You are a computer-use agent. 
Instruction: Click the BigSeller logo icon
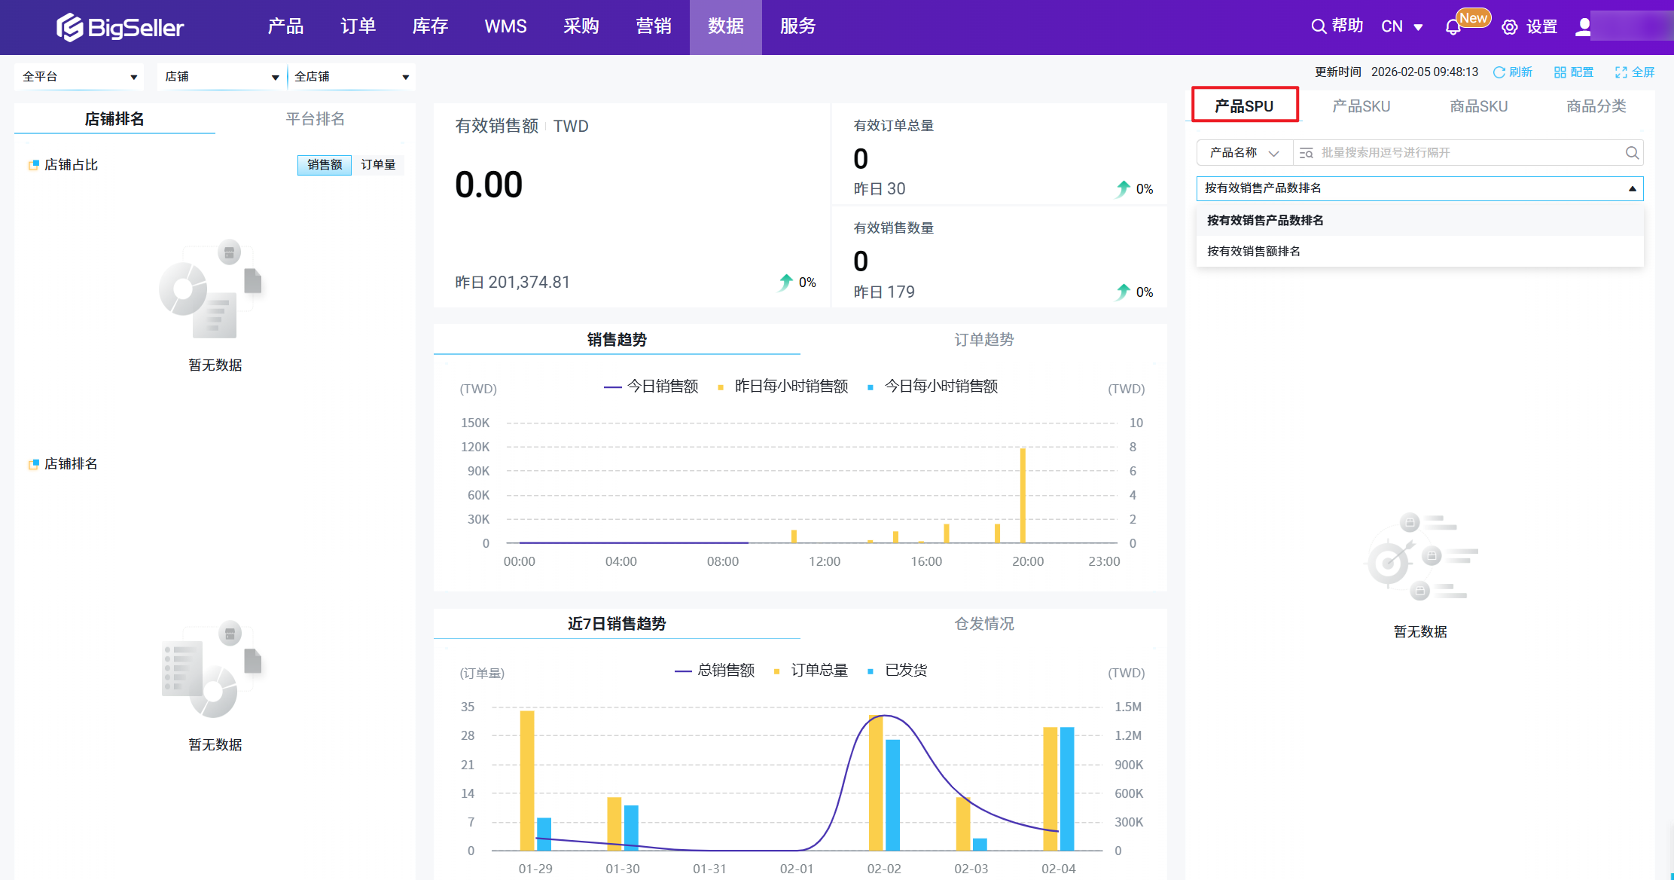coord(69,27)
